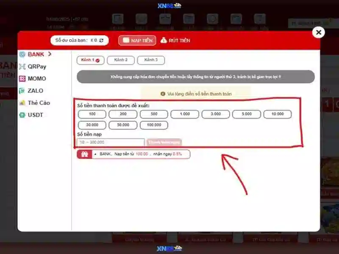Screen dimensions: 339x254
Task: Select the USDT crypto icon
Action: [x=22, y=115]
